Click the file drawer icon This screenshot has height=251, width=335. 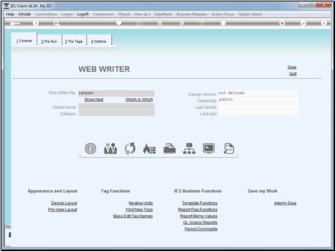pyautogui.click(x=169, y=148)
